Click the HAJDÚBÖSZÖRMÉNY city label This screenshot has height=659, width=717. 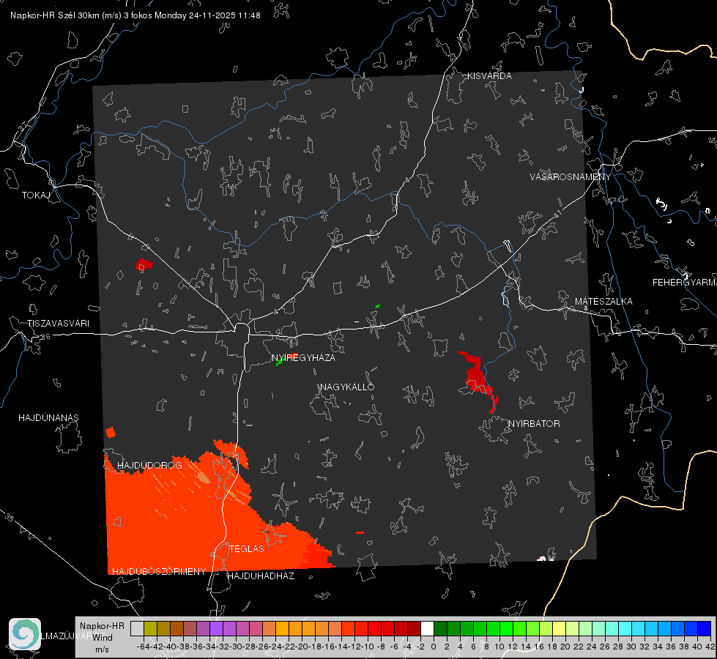[x=159, y=572]
